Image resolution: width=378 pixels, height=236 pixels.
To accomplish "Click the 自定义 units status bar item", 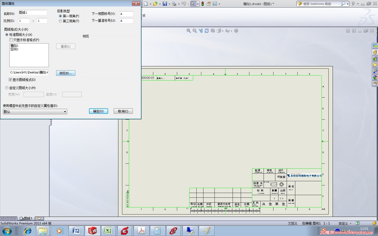I will pos(345,223).
